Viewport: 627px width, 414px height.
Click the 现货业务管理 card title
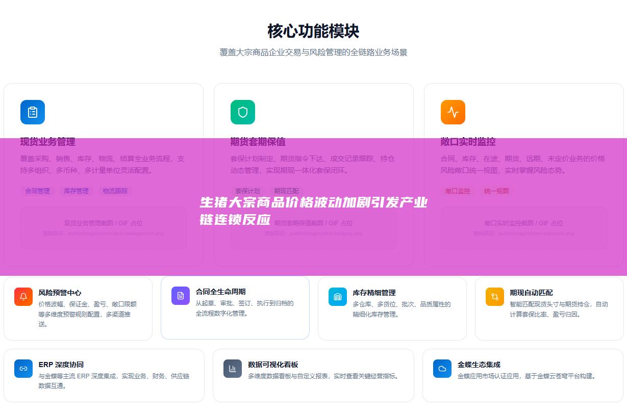click(48, 142)
